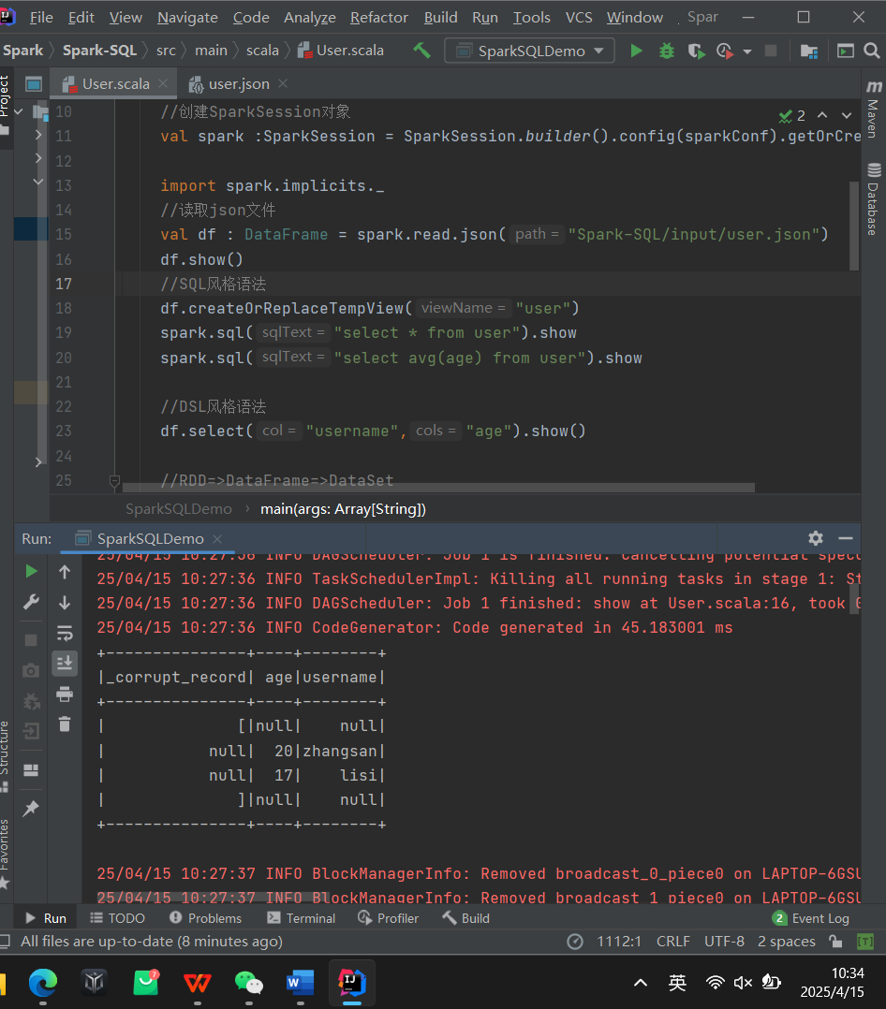Click the editor horizontal scrollbar
Viewport: 886px width, 1009px height.
pyautogui.click(x=438, y=488)
